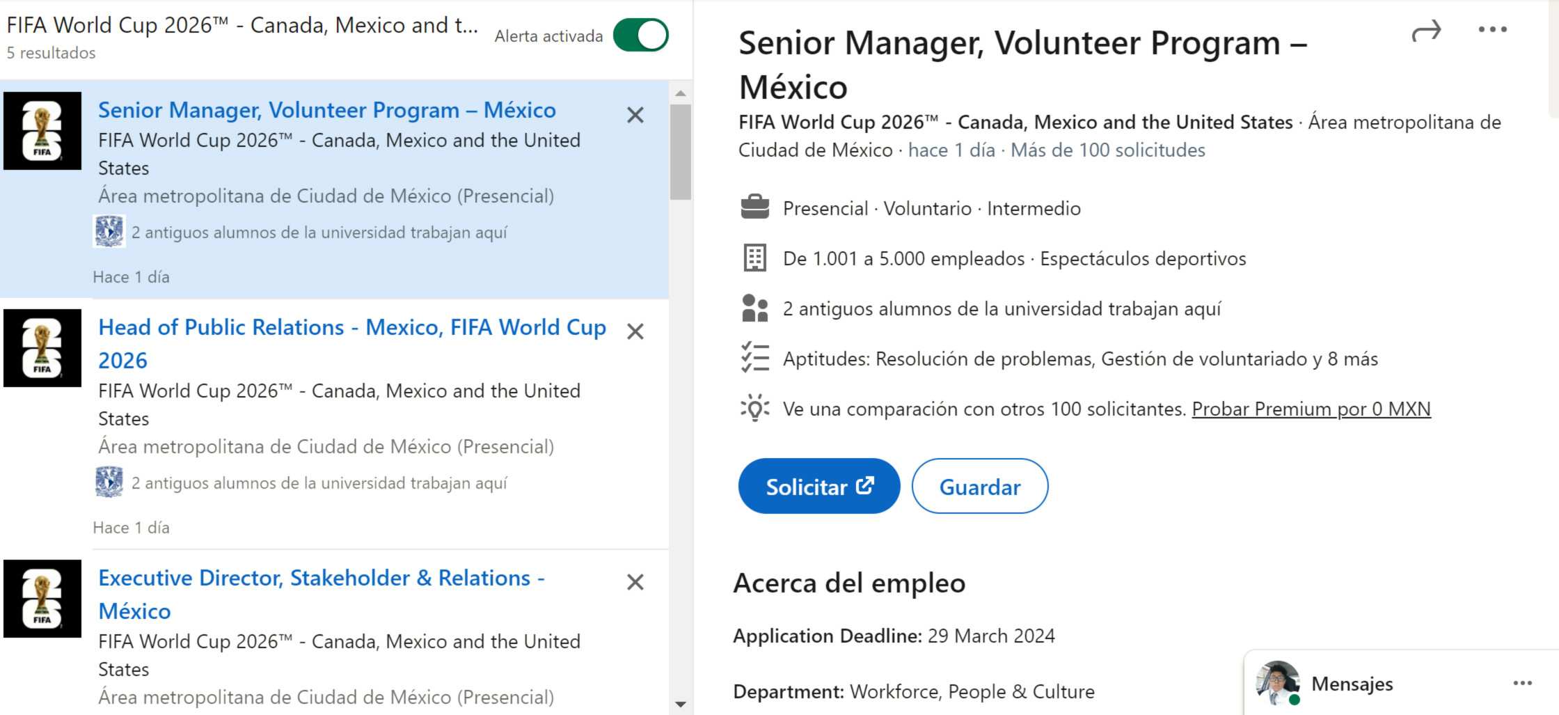Click 'De 1.001 a 5.000 empleados' text
Image resolution: width=1559 pixels, height=715 pixels.
[x=904, y=258]
